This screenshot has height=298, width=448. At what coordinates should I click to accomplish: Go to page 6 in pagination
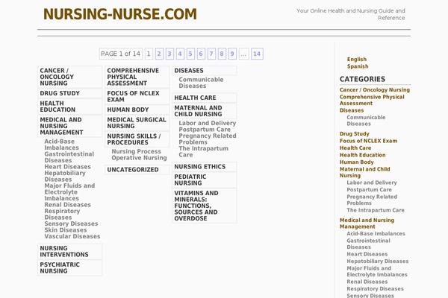201,54
